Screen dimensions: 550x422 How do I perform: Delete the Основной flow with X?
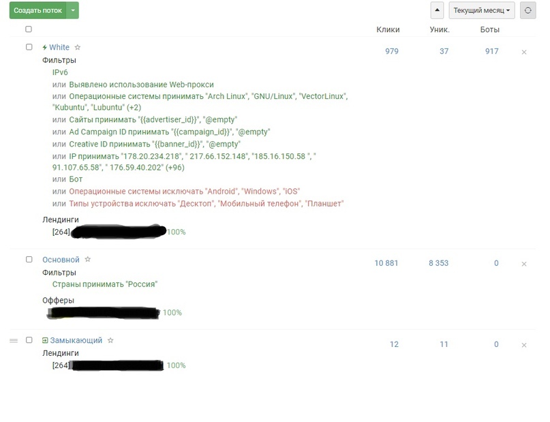[x=524, y=264]
